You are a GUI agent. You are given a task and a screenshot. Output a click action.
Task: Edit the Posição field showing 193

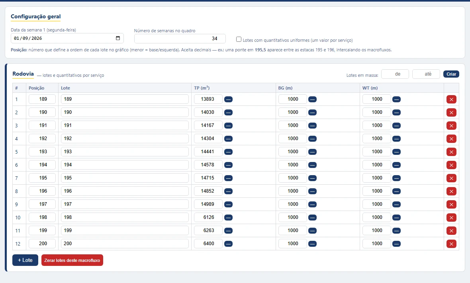42,152
